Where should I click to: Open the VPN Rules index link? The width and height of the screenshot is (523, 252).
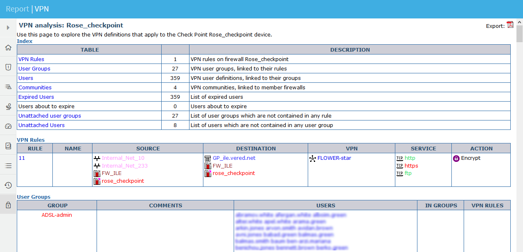pos(31,59)
